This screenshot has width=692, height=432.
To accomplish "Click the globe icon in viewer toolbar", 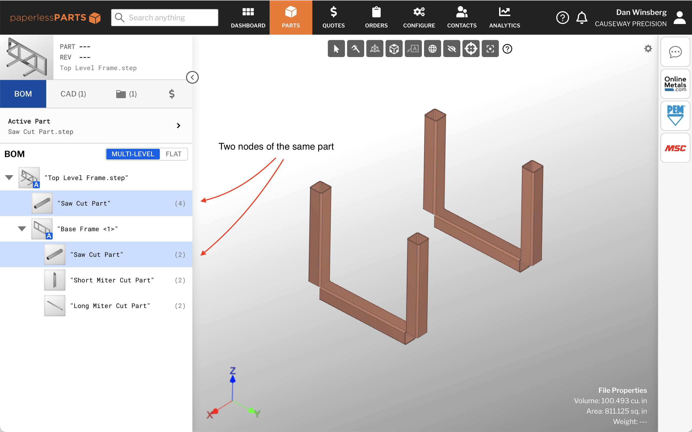I will (x=432, y=49).
